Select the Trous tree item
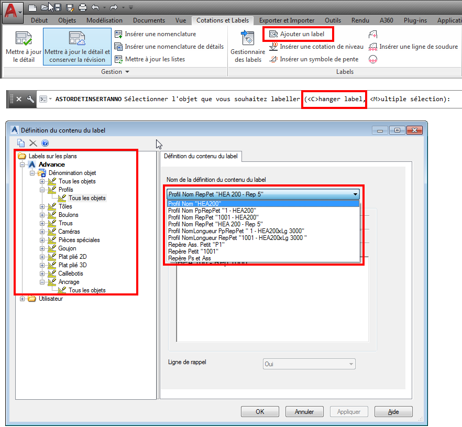The image size is (462, 427). (65, 223)
